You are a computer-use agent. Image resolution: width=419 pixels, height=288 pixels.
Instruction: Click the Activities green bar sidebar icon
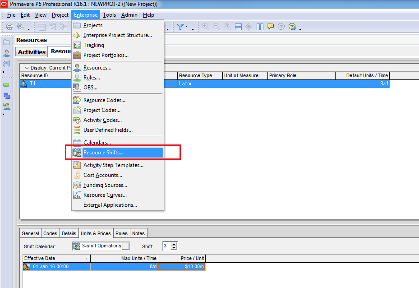[x=7, y=84]
